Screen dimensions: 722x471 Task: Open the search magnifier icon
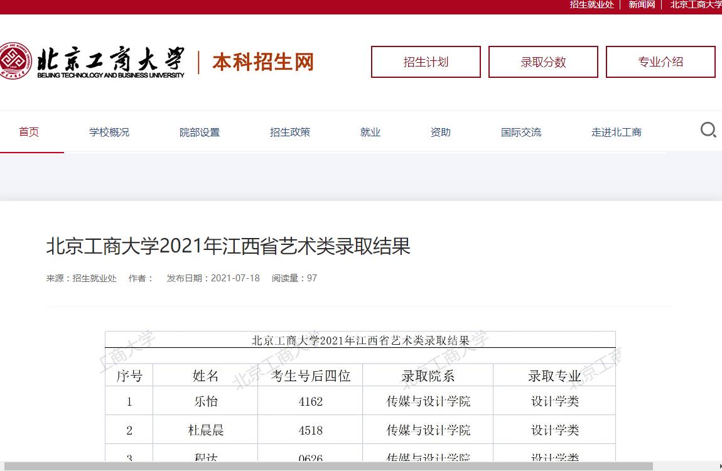(x=708, y=130)
